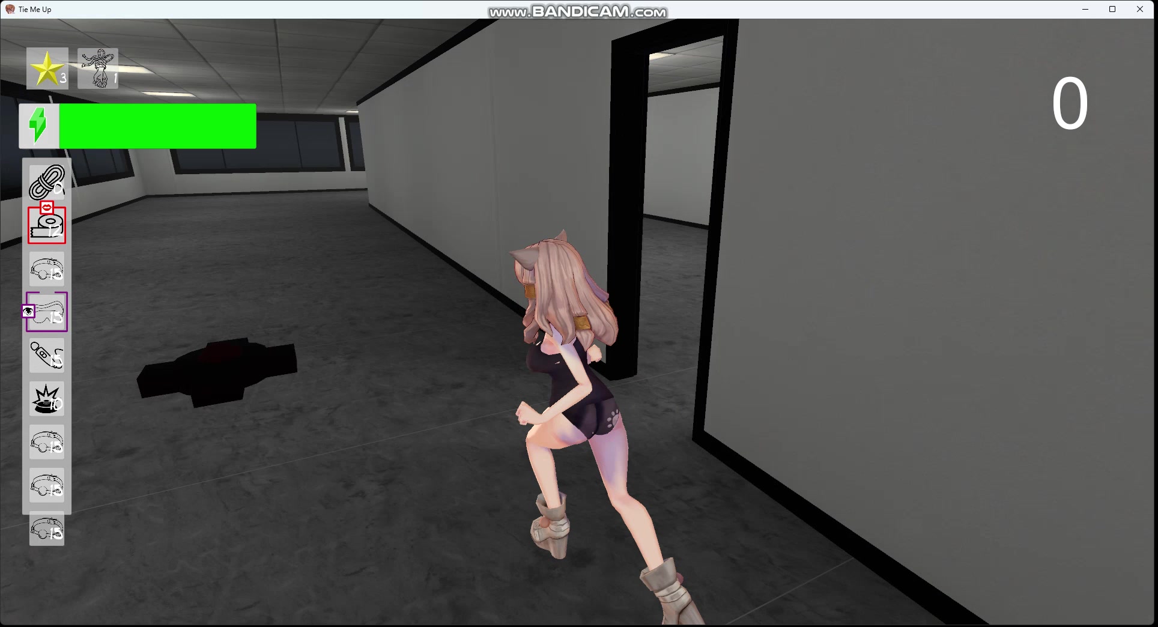The image size is (1158, 627).
Task: Toggle the purple eye badge on blindfold
Action: coord(28,312)
